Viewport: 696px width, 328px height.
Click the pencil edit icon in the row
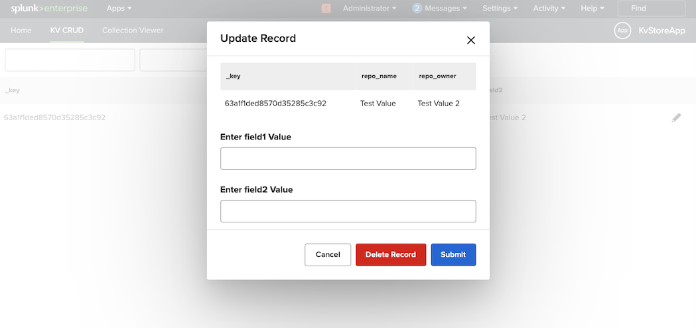[x=676, y=118]
